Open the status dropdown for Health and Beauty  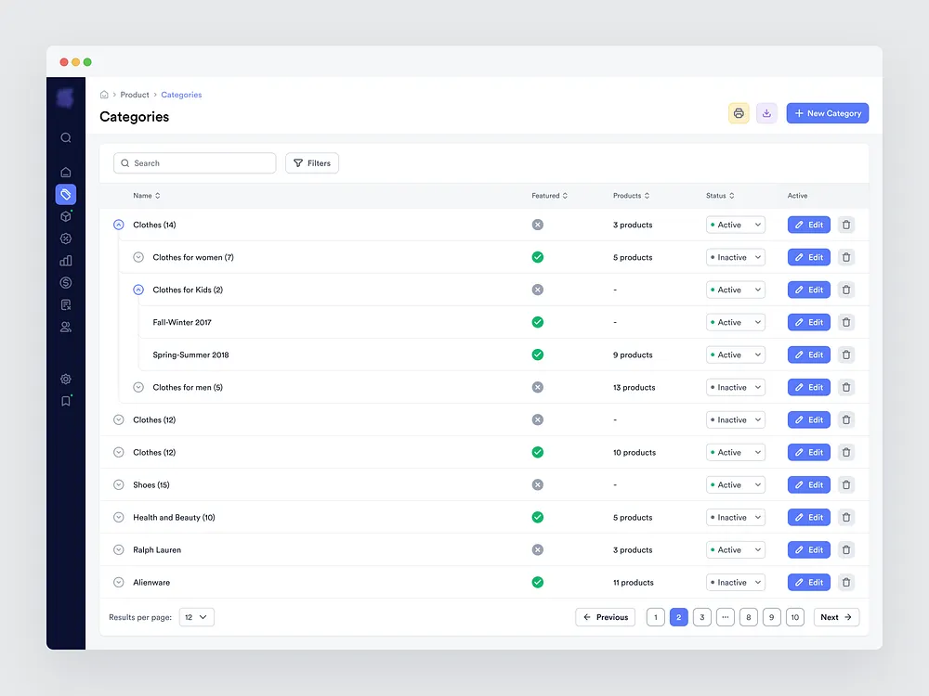735,517
